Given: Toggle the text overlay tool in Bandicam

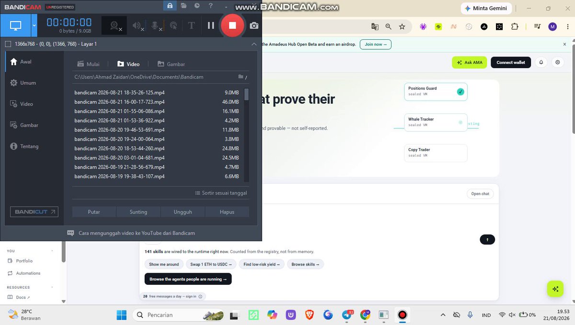Looking at the screenshot, I should point(191,26).
